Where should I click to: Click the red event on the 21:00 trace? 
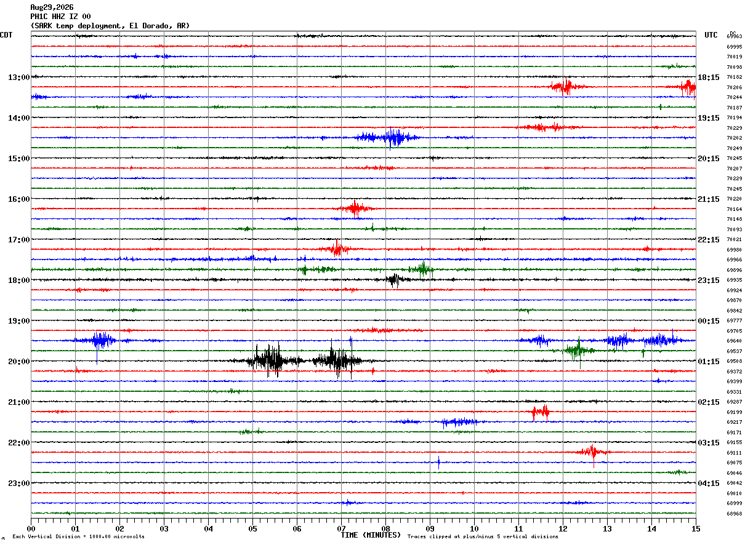[x=540, y=412]
